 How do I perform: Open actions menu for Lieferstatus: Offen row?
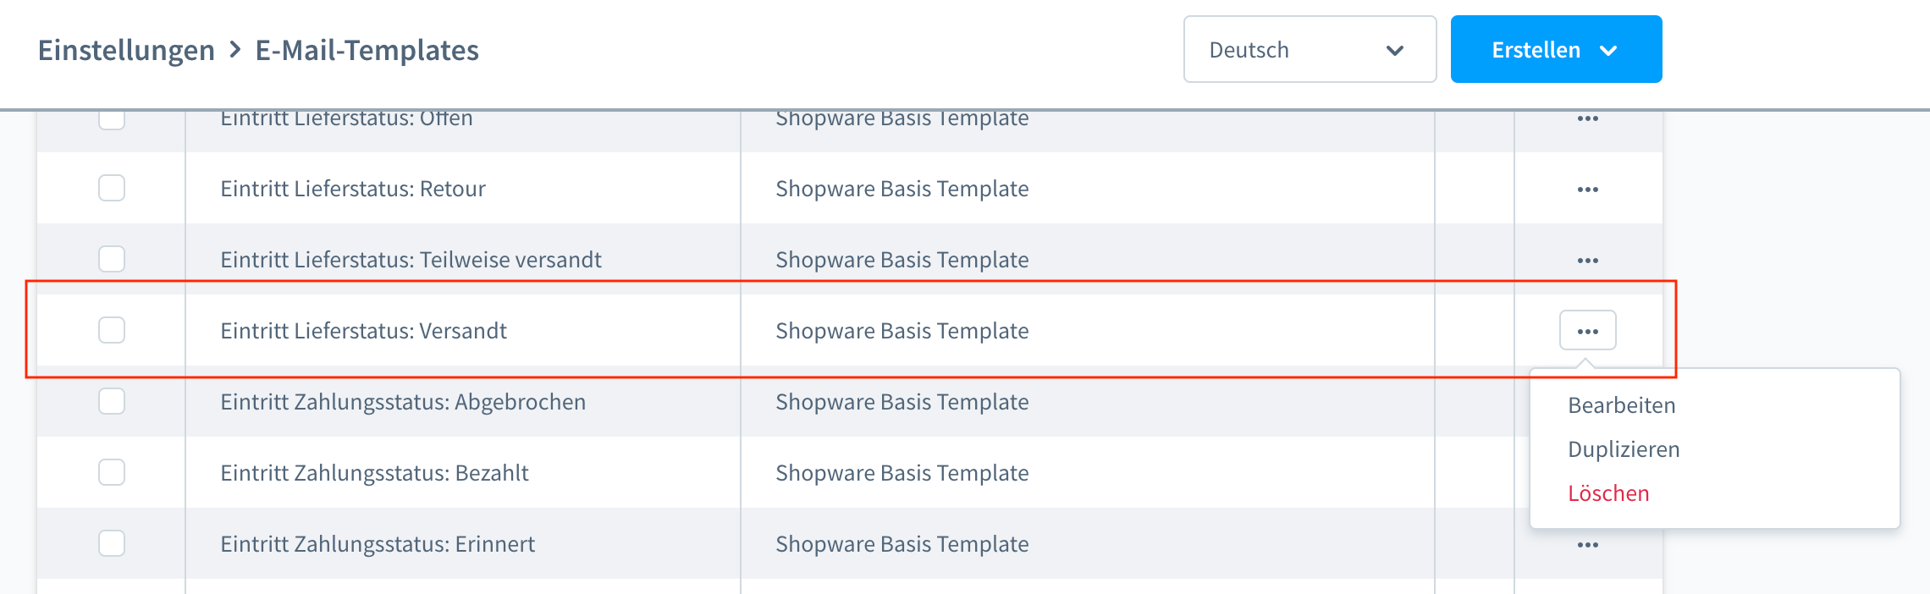coord(1587,118)
